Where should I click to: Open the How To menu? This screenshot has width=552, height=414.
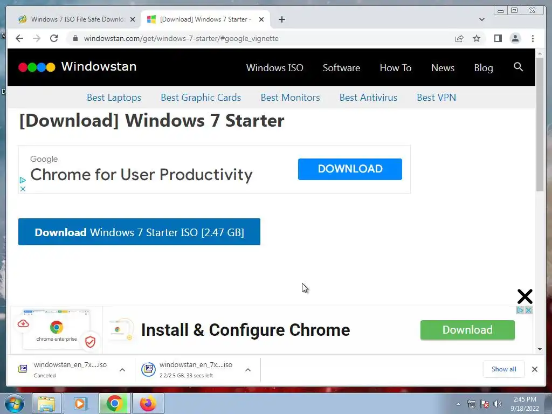click(x=395, y=67)
